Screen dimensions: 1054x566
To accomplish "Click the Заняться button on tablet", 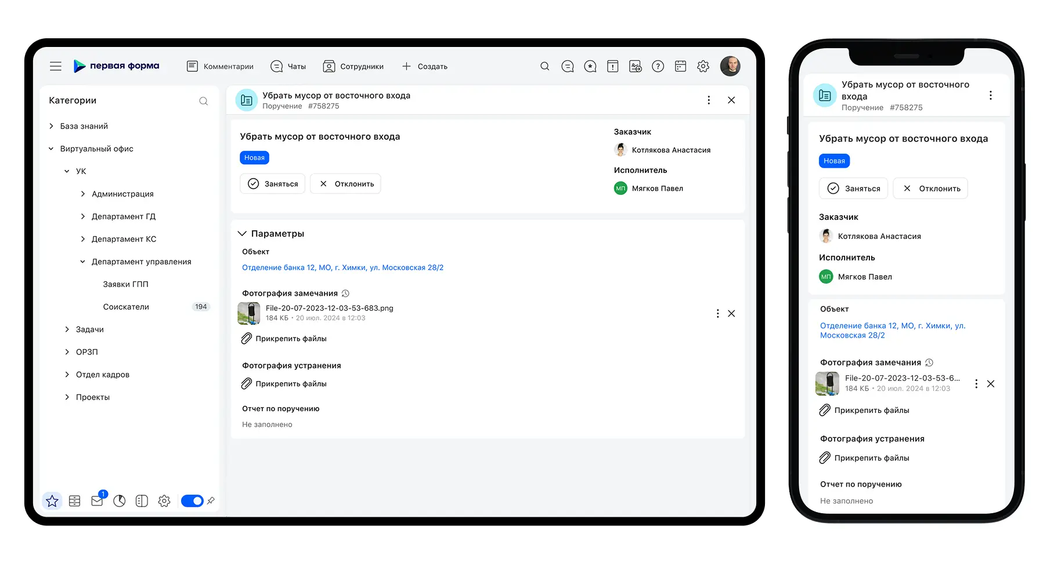I will [273, 184].
